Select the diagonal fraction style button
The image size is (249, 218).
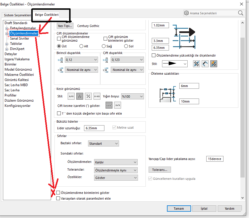click(88, 97)
